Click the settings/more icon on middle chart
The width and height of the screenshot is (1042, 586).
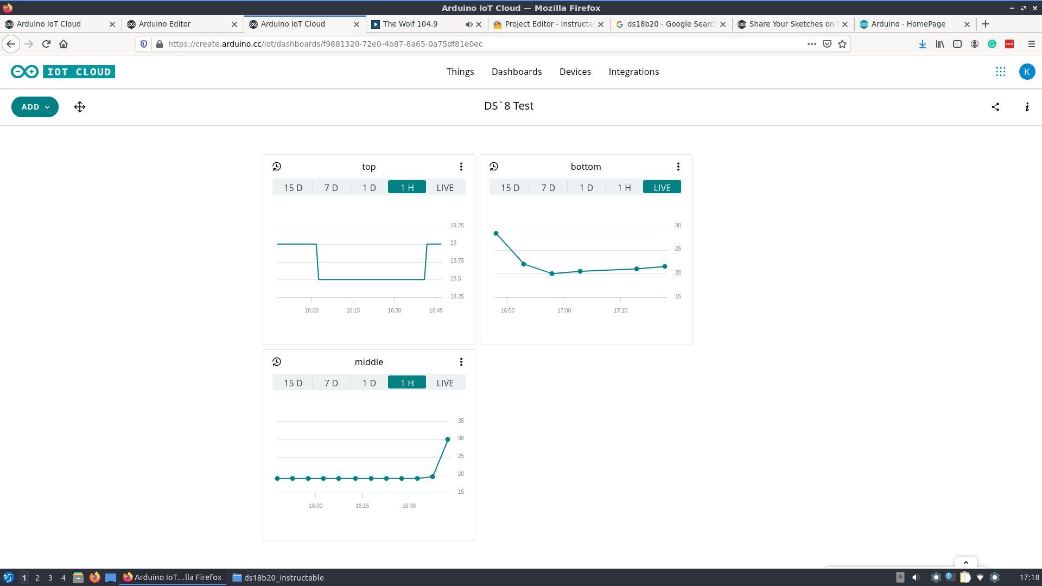(461, 362)
